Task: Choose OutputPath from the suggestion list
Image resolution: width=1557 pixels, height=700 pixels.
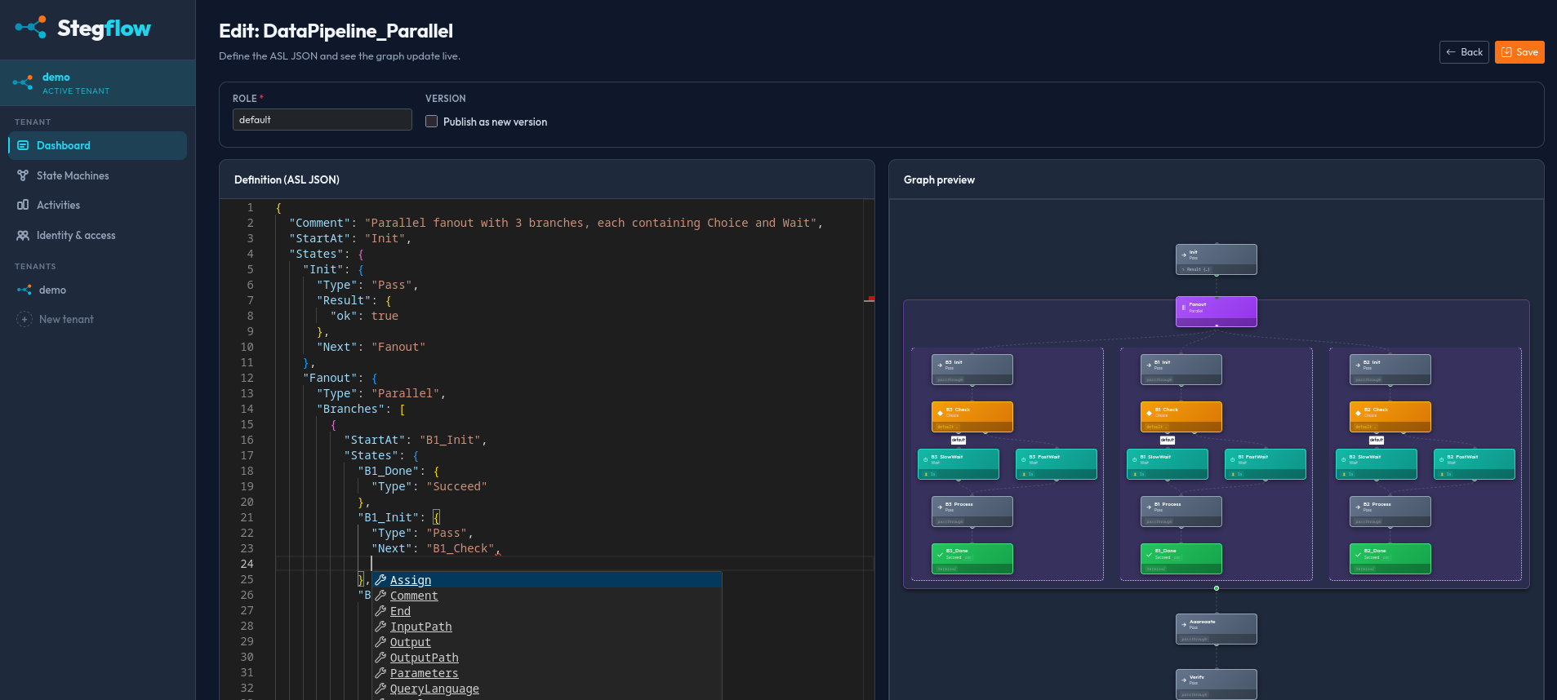Action: pyautogui.click(x=547, y=658)
